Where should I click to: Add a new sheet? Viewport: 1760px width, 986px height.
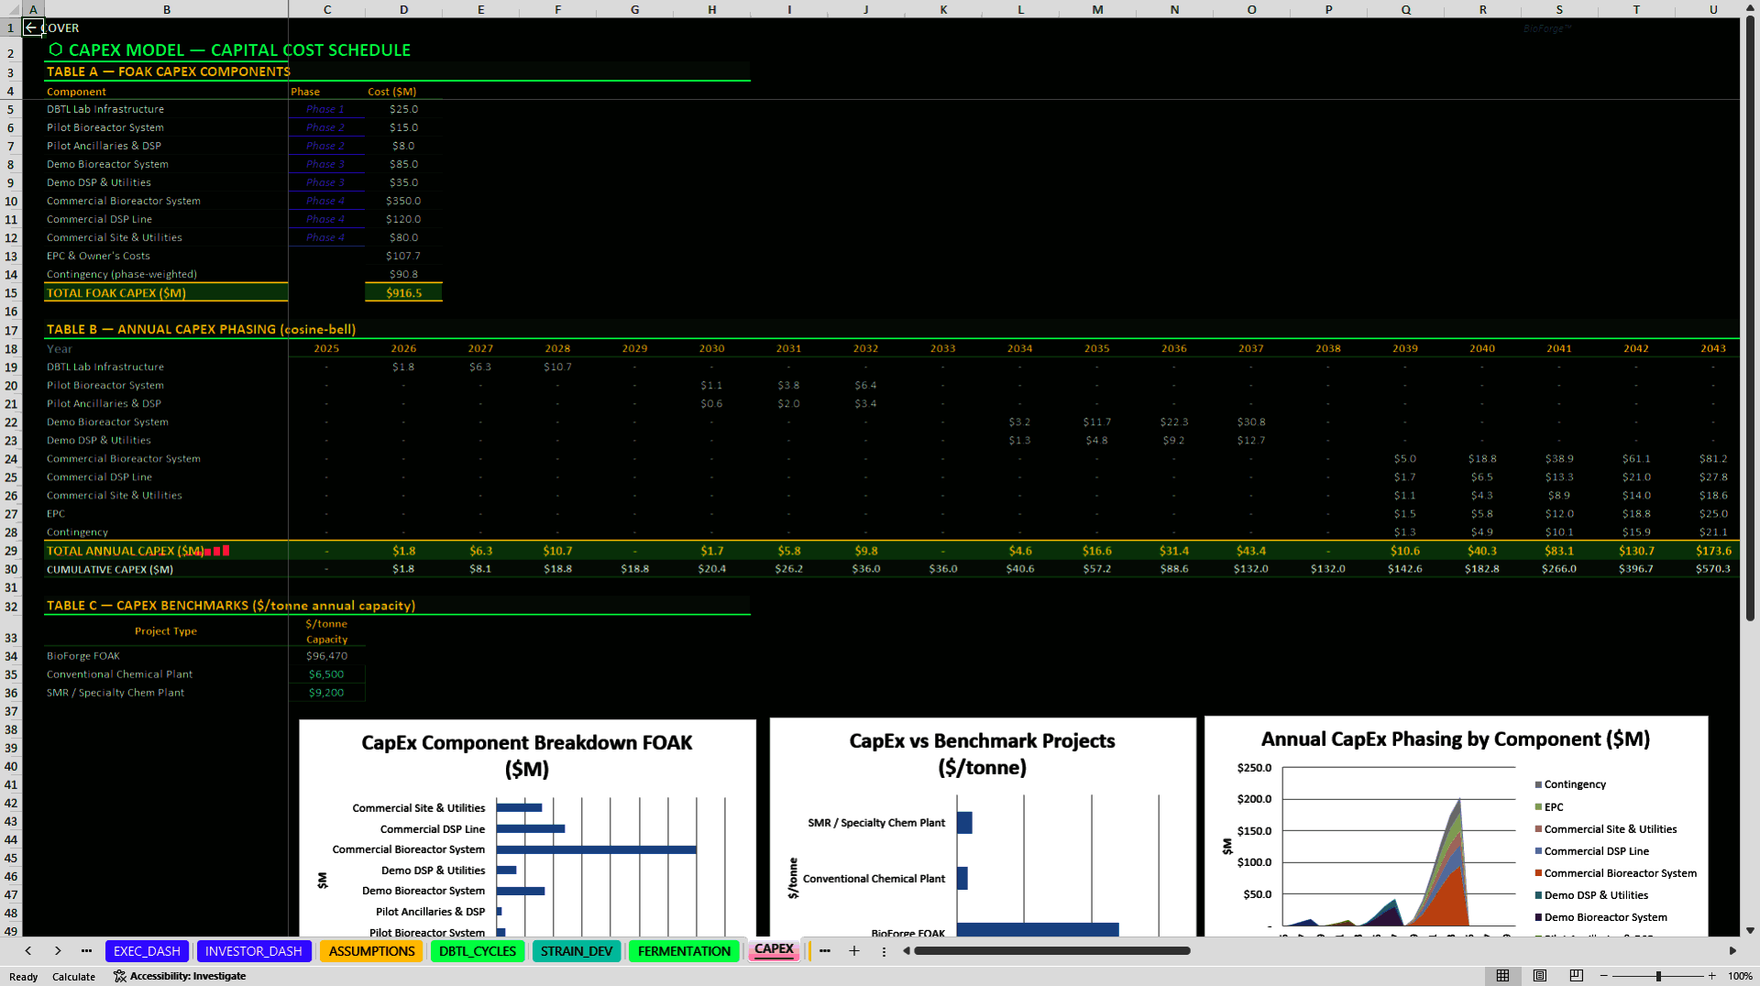coord(854,951)
